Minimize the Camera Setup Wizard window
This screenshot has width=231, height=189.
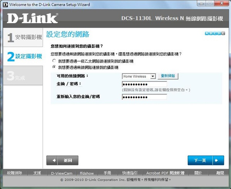(201, 3)
